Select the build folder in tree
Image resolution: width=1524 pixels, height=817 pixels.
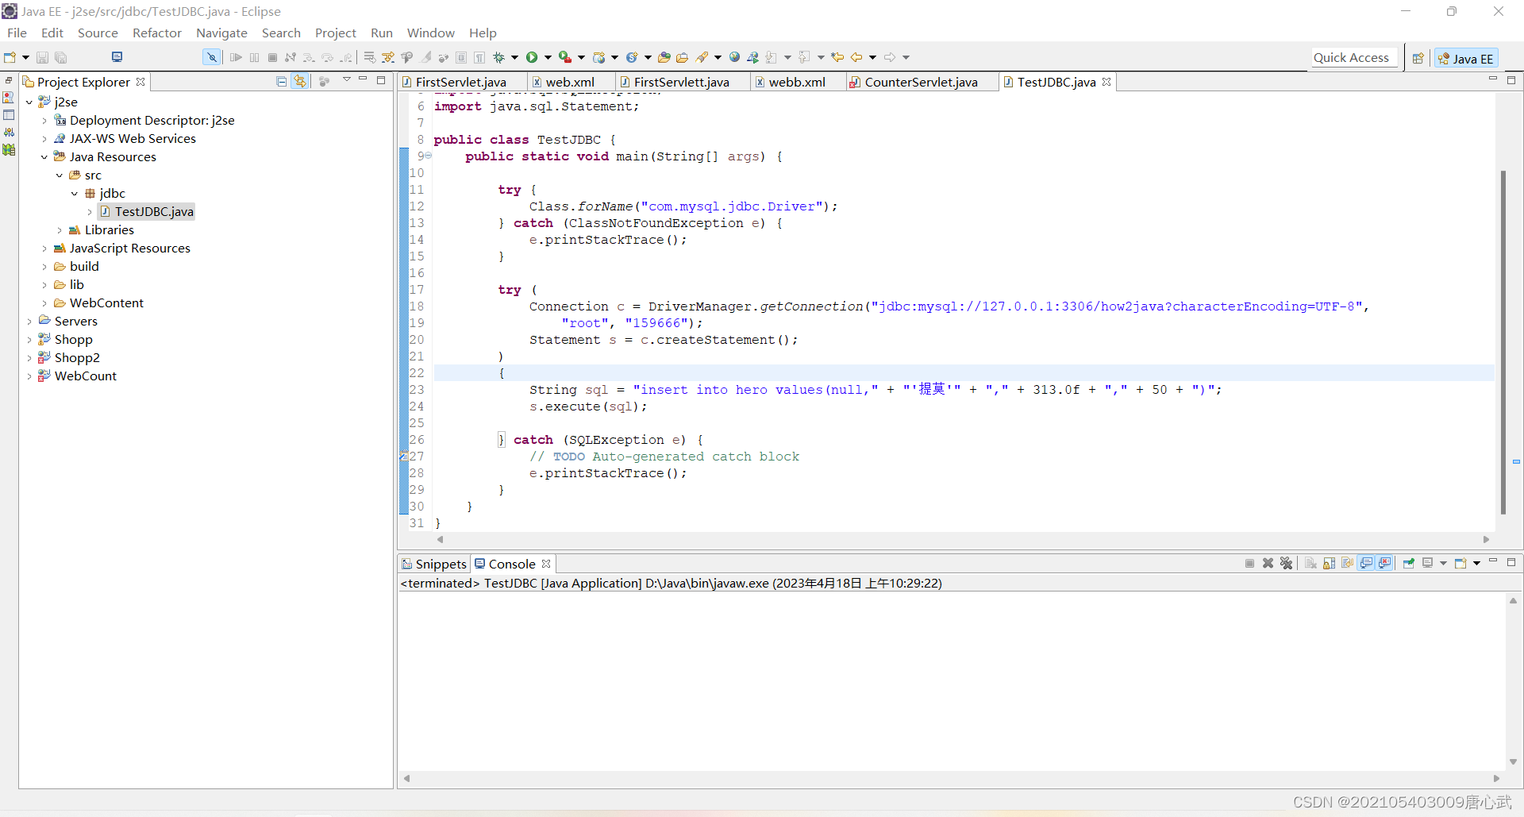point(84,267)
